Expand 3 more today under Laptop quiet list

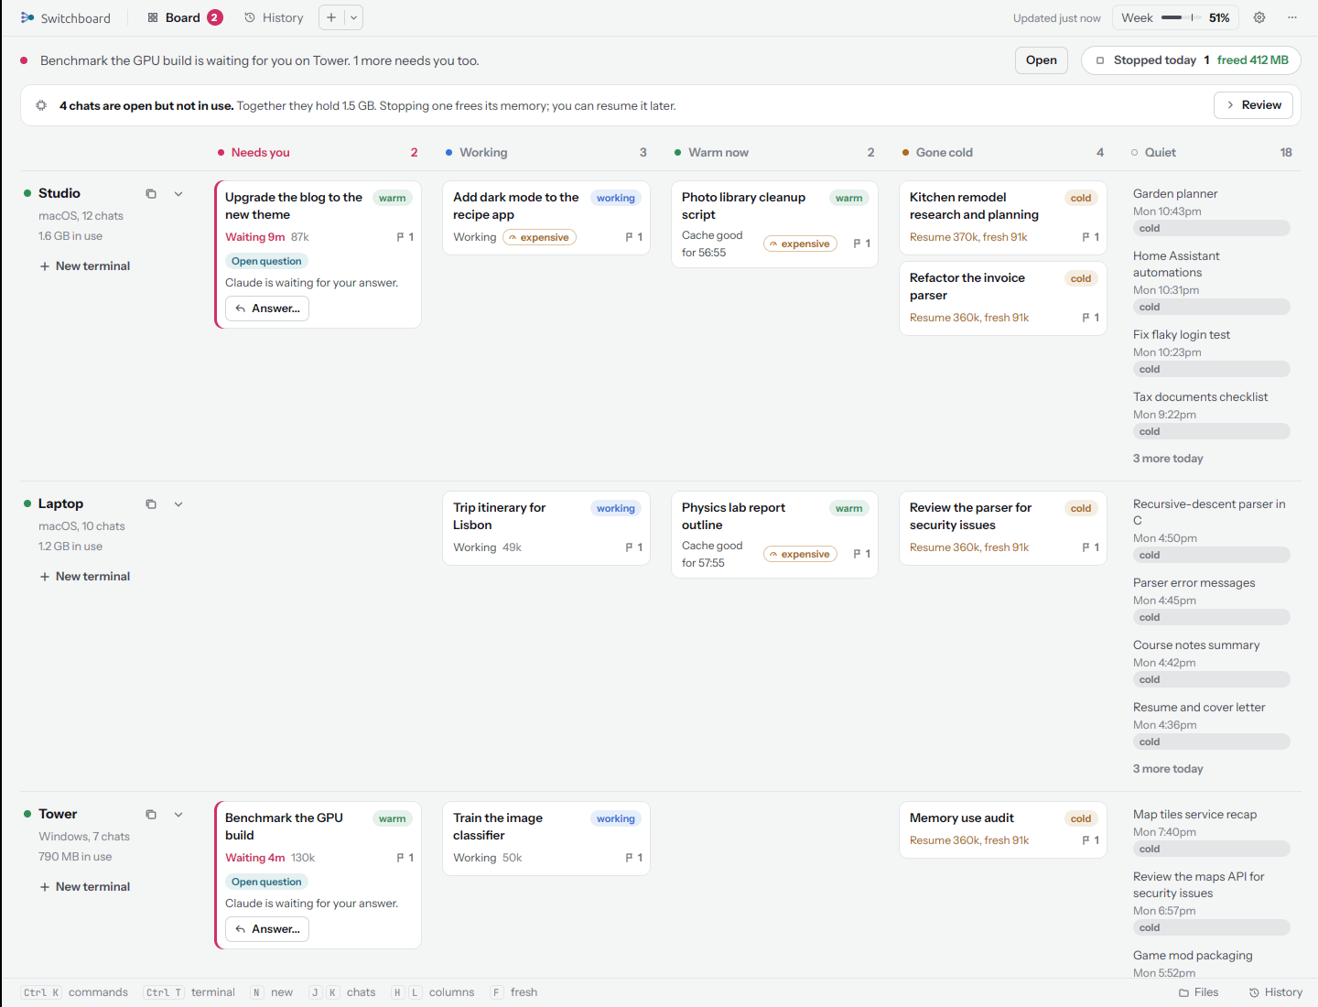(x=1168, y=769)
